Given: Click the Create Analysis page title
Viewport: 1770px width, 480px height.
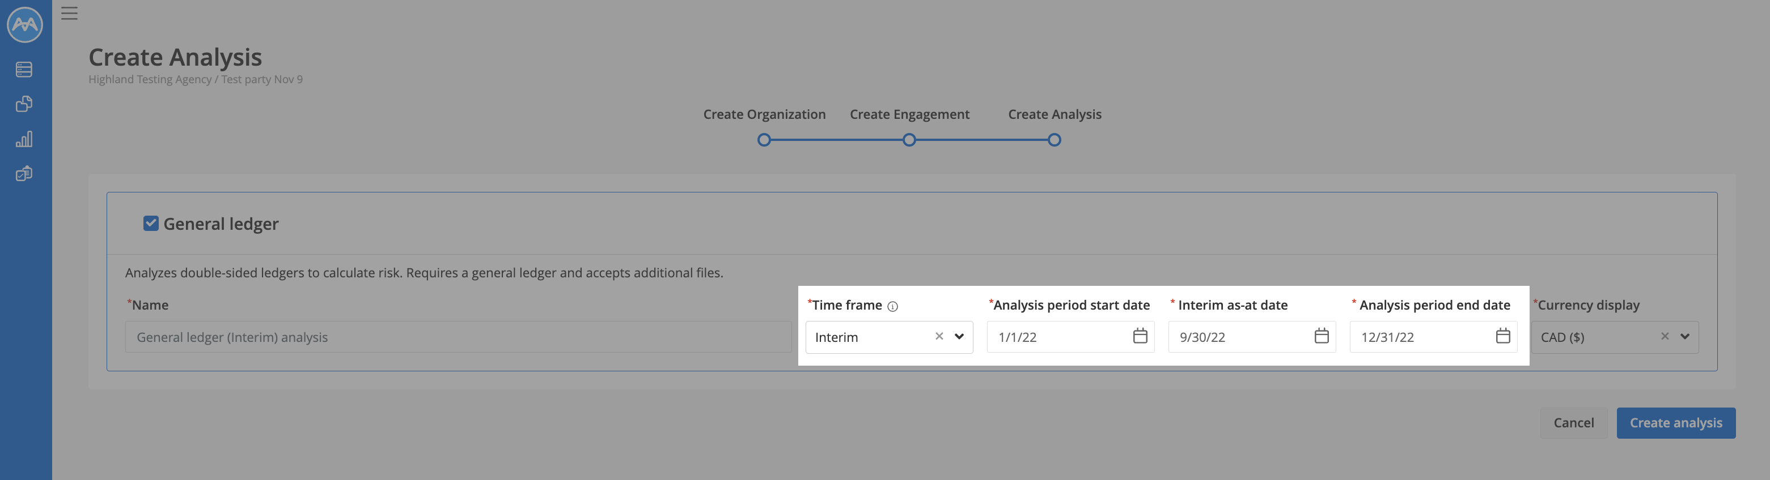Looking at the screenshot, I should [175, 57].
